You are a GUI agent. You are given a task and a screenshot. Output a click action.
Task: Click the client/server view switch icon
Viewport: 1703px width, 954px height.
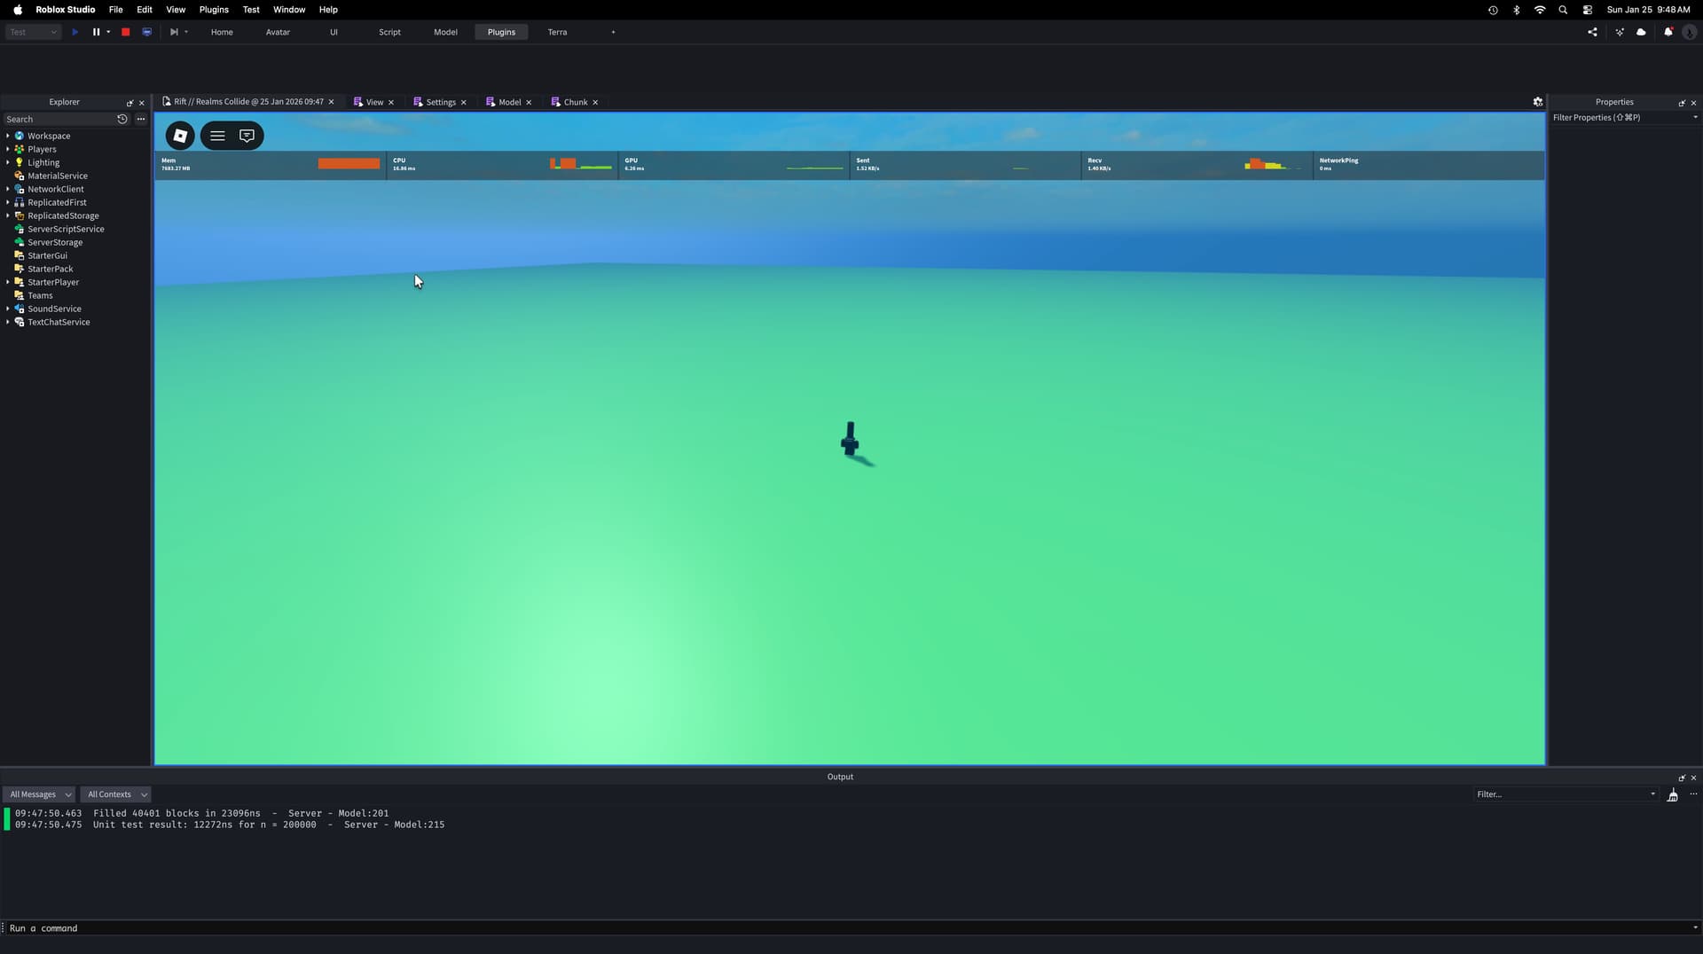[147, 32]
